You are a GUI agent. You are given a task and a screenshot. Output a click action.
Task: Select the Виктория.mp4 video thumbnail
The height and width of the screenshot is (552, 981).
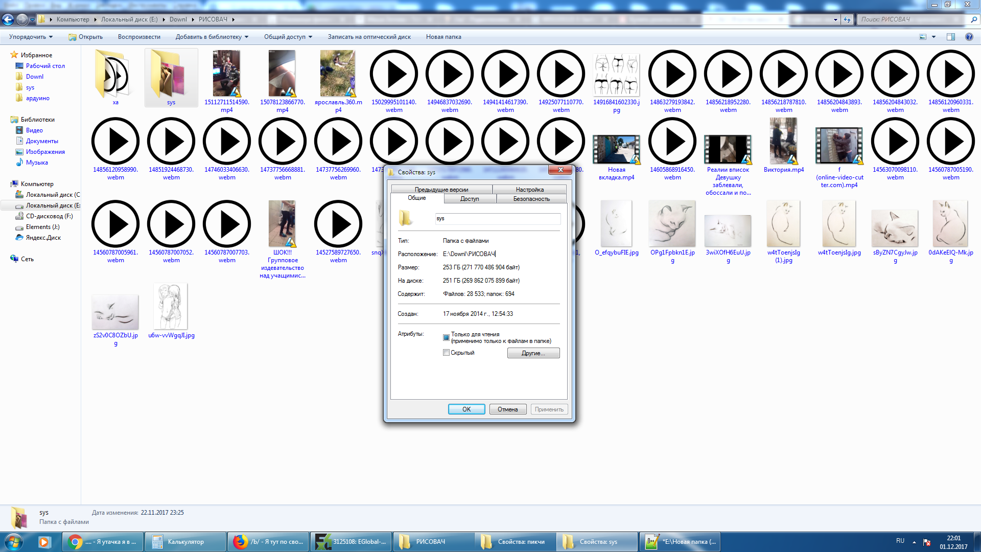783,142
